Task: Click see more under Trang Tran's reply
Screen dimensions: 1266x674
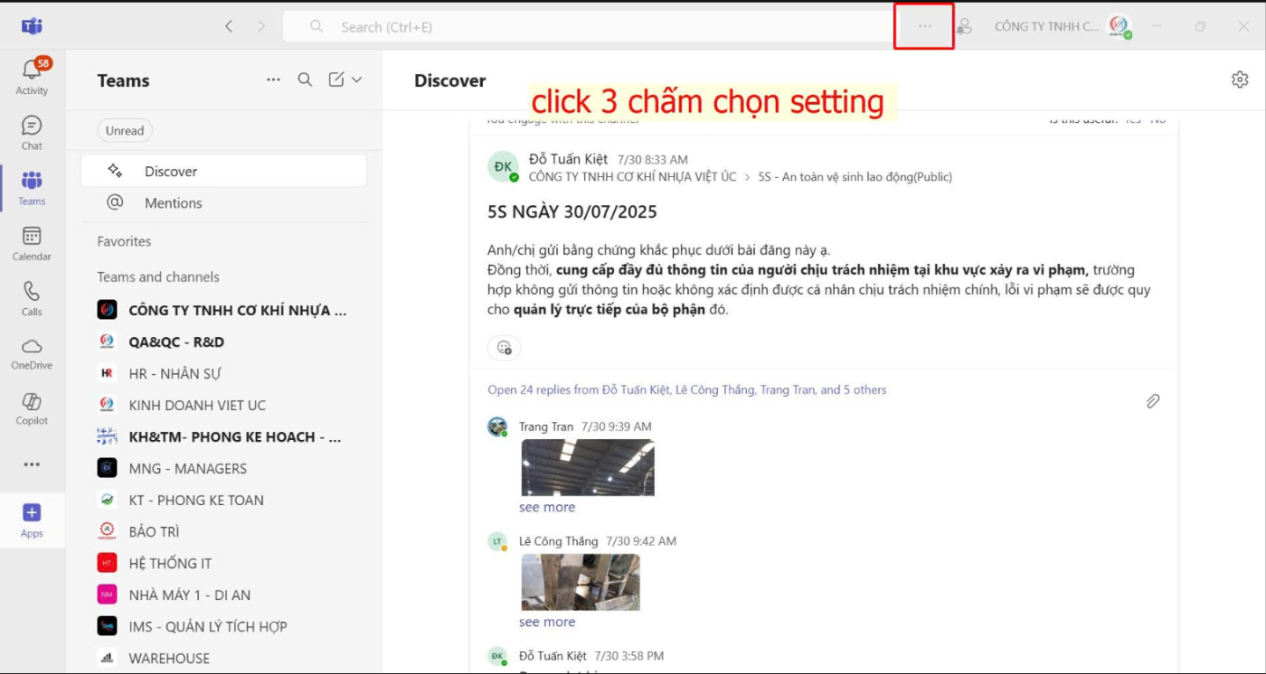Action: [547, 507]
